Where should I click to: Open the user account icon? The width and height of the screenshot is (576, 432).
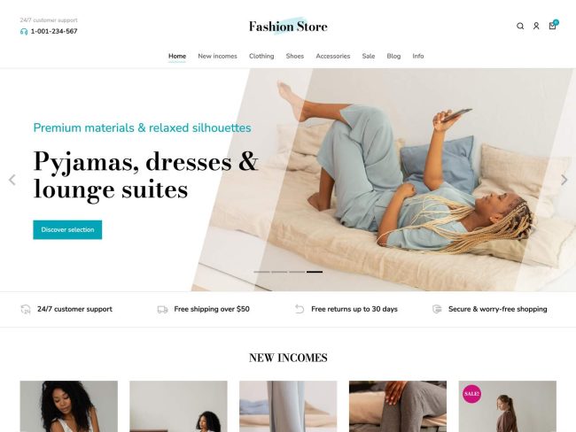click(536, 26)
